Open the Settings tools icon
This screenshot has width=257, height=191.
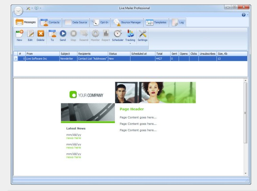coord(143,36)
